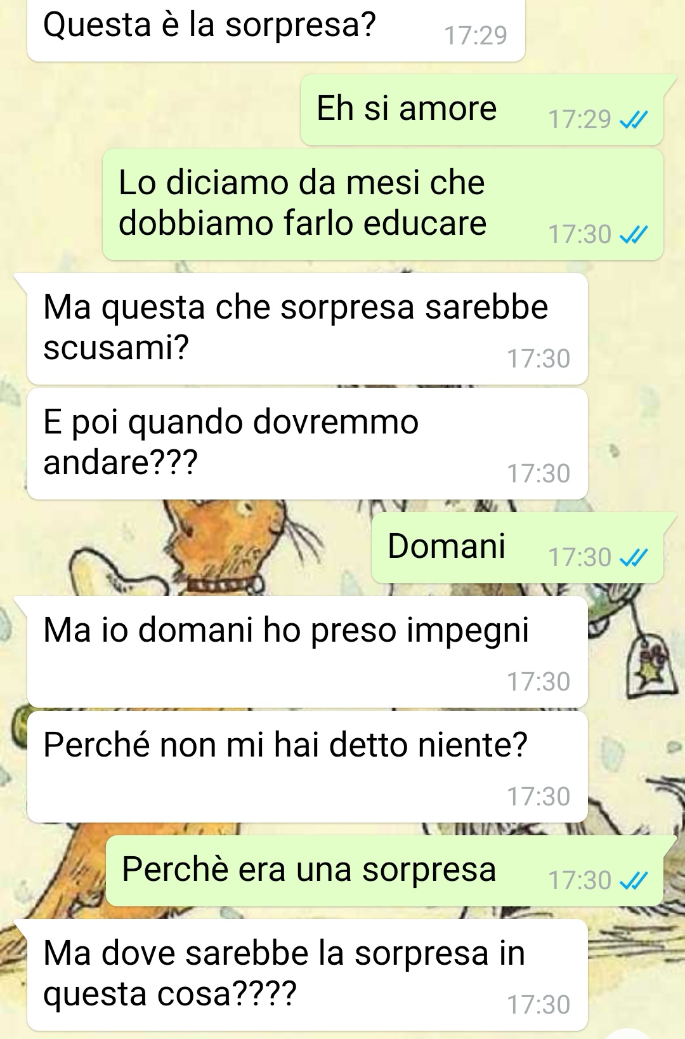Tap the timestamp under 'Perché non mi hai detto niente?'
Image resolution: width=685 pixels, height=1039 pixels.
(x=538, y=797)
